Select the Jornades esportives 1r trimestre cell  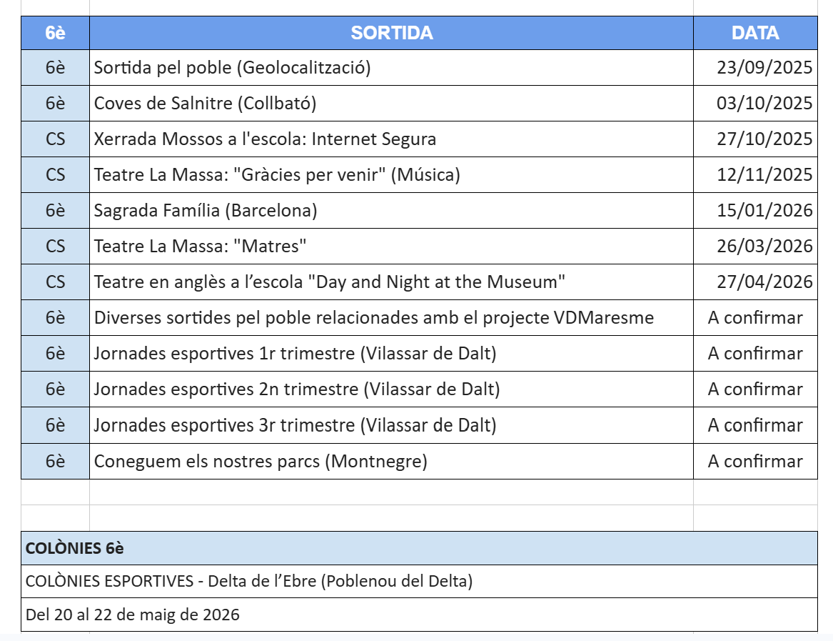coord(391,354)
